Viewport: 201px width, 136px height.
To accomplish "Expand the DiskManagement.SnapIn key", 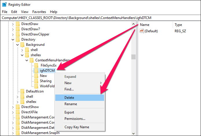I will pyautogui.click(x=13, y=133).
